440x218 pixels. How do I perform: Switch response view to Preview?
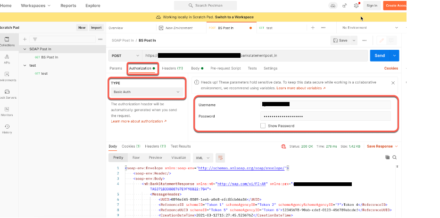point(155,157)
